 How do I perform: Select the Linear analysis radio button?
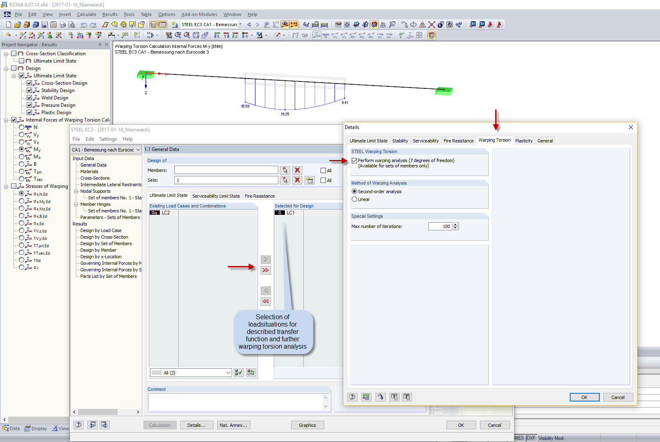[355, 199]
